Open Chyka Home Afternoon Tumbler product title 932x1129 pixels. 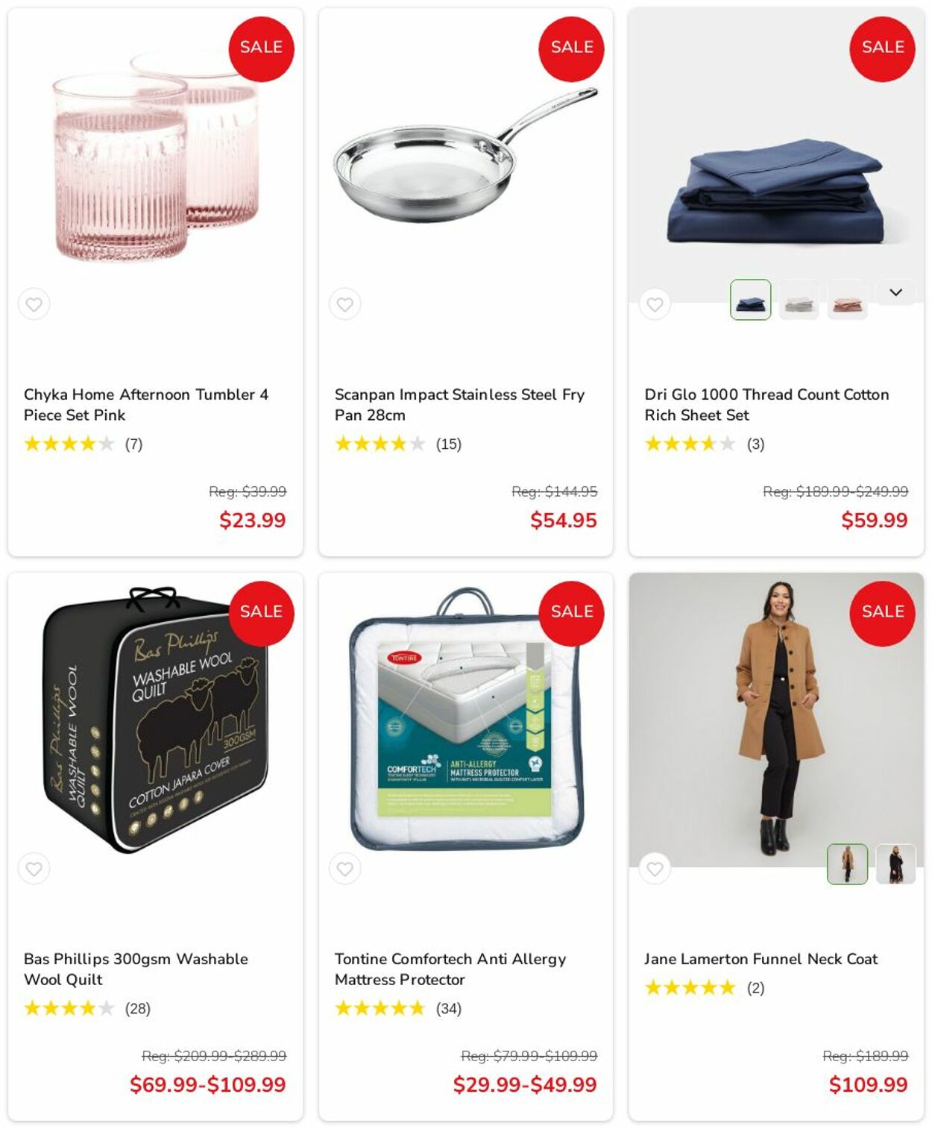[146, 404]
